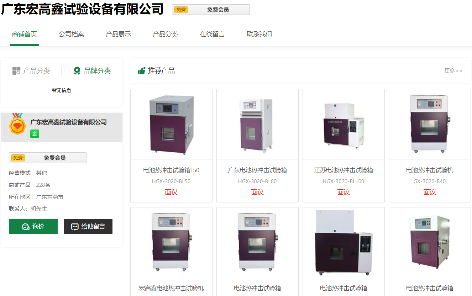Click the 商铺首页 home tab
This screenshot has width=472, height=296.
click(25, 34)
